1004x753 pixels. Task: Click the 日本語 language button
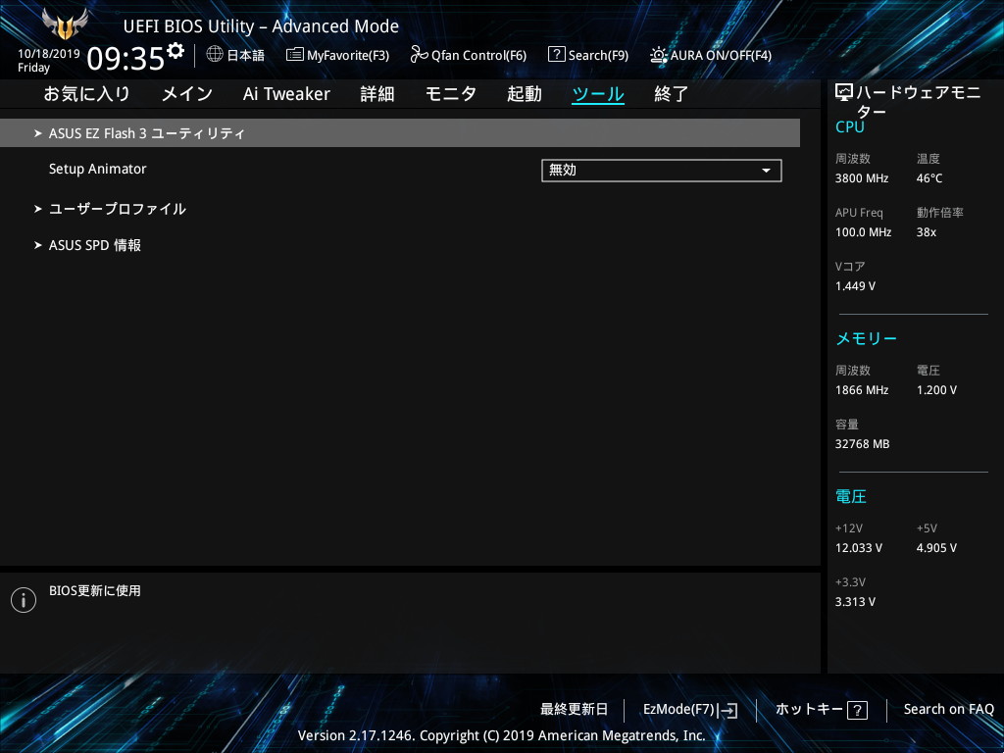pyautogui.click(x=235, y=55)
